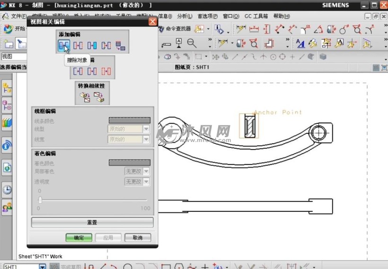The width and height of the screenshot is (388, 269).
Task: Open dropdown arrow beside selection rectangle icon
Action: click(206, 57)
